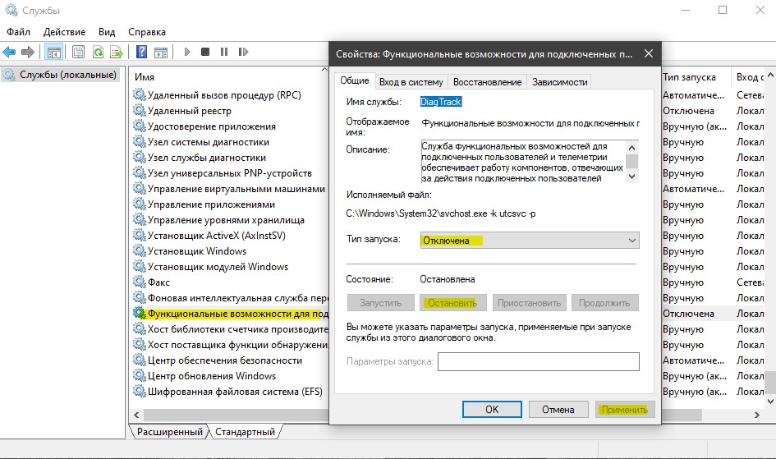Select Установщик ActiveX (AxInstSV) service
This screenshot has width=776, height=459.
[x=216, y=236]
